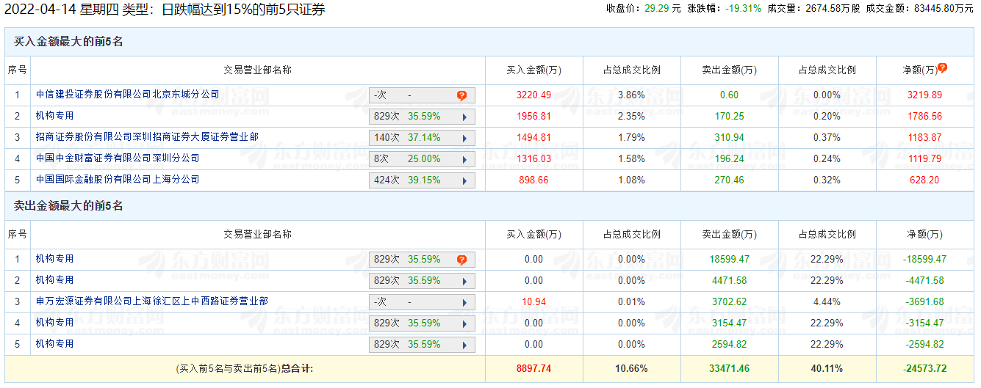Open 机构专用 link in sell row with 2594.82
This screenshot has width=981, height=388.
tap(55, 344)
